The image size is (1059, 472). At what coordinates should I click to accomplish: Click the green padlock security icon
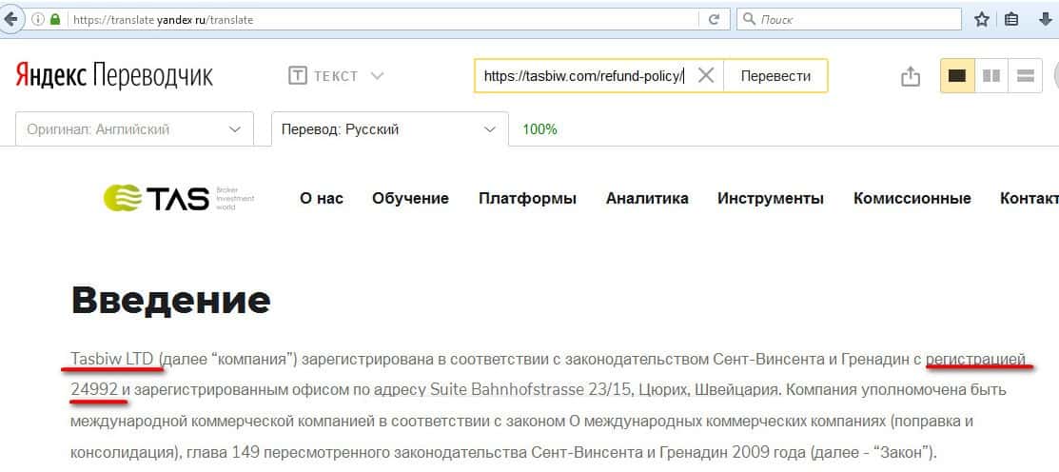(55, 19)
